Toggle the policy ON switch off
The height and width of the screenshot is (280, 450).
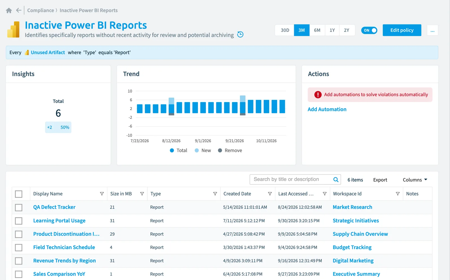click(369, 30)
